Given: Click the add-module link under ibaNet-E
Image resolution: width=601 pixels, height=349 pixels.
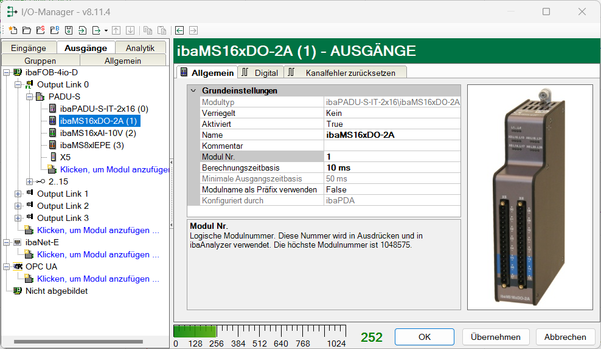Looking at the screenshot, I should pyautogui.click(x=97, y=254).
